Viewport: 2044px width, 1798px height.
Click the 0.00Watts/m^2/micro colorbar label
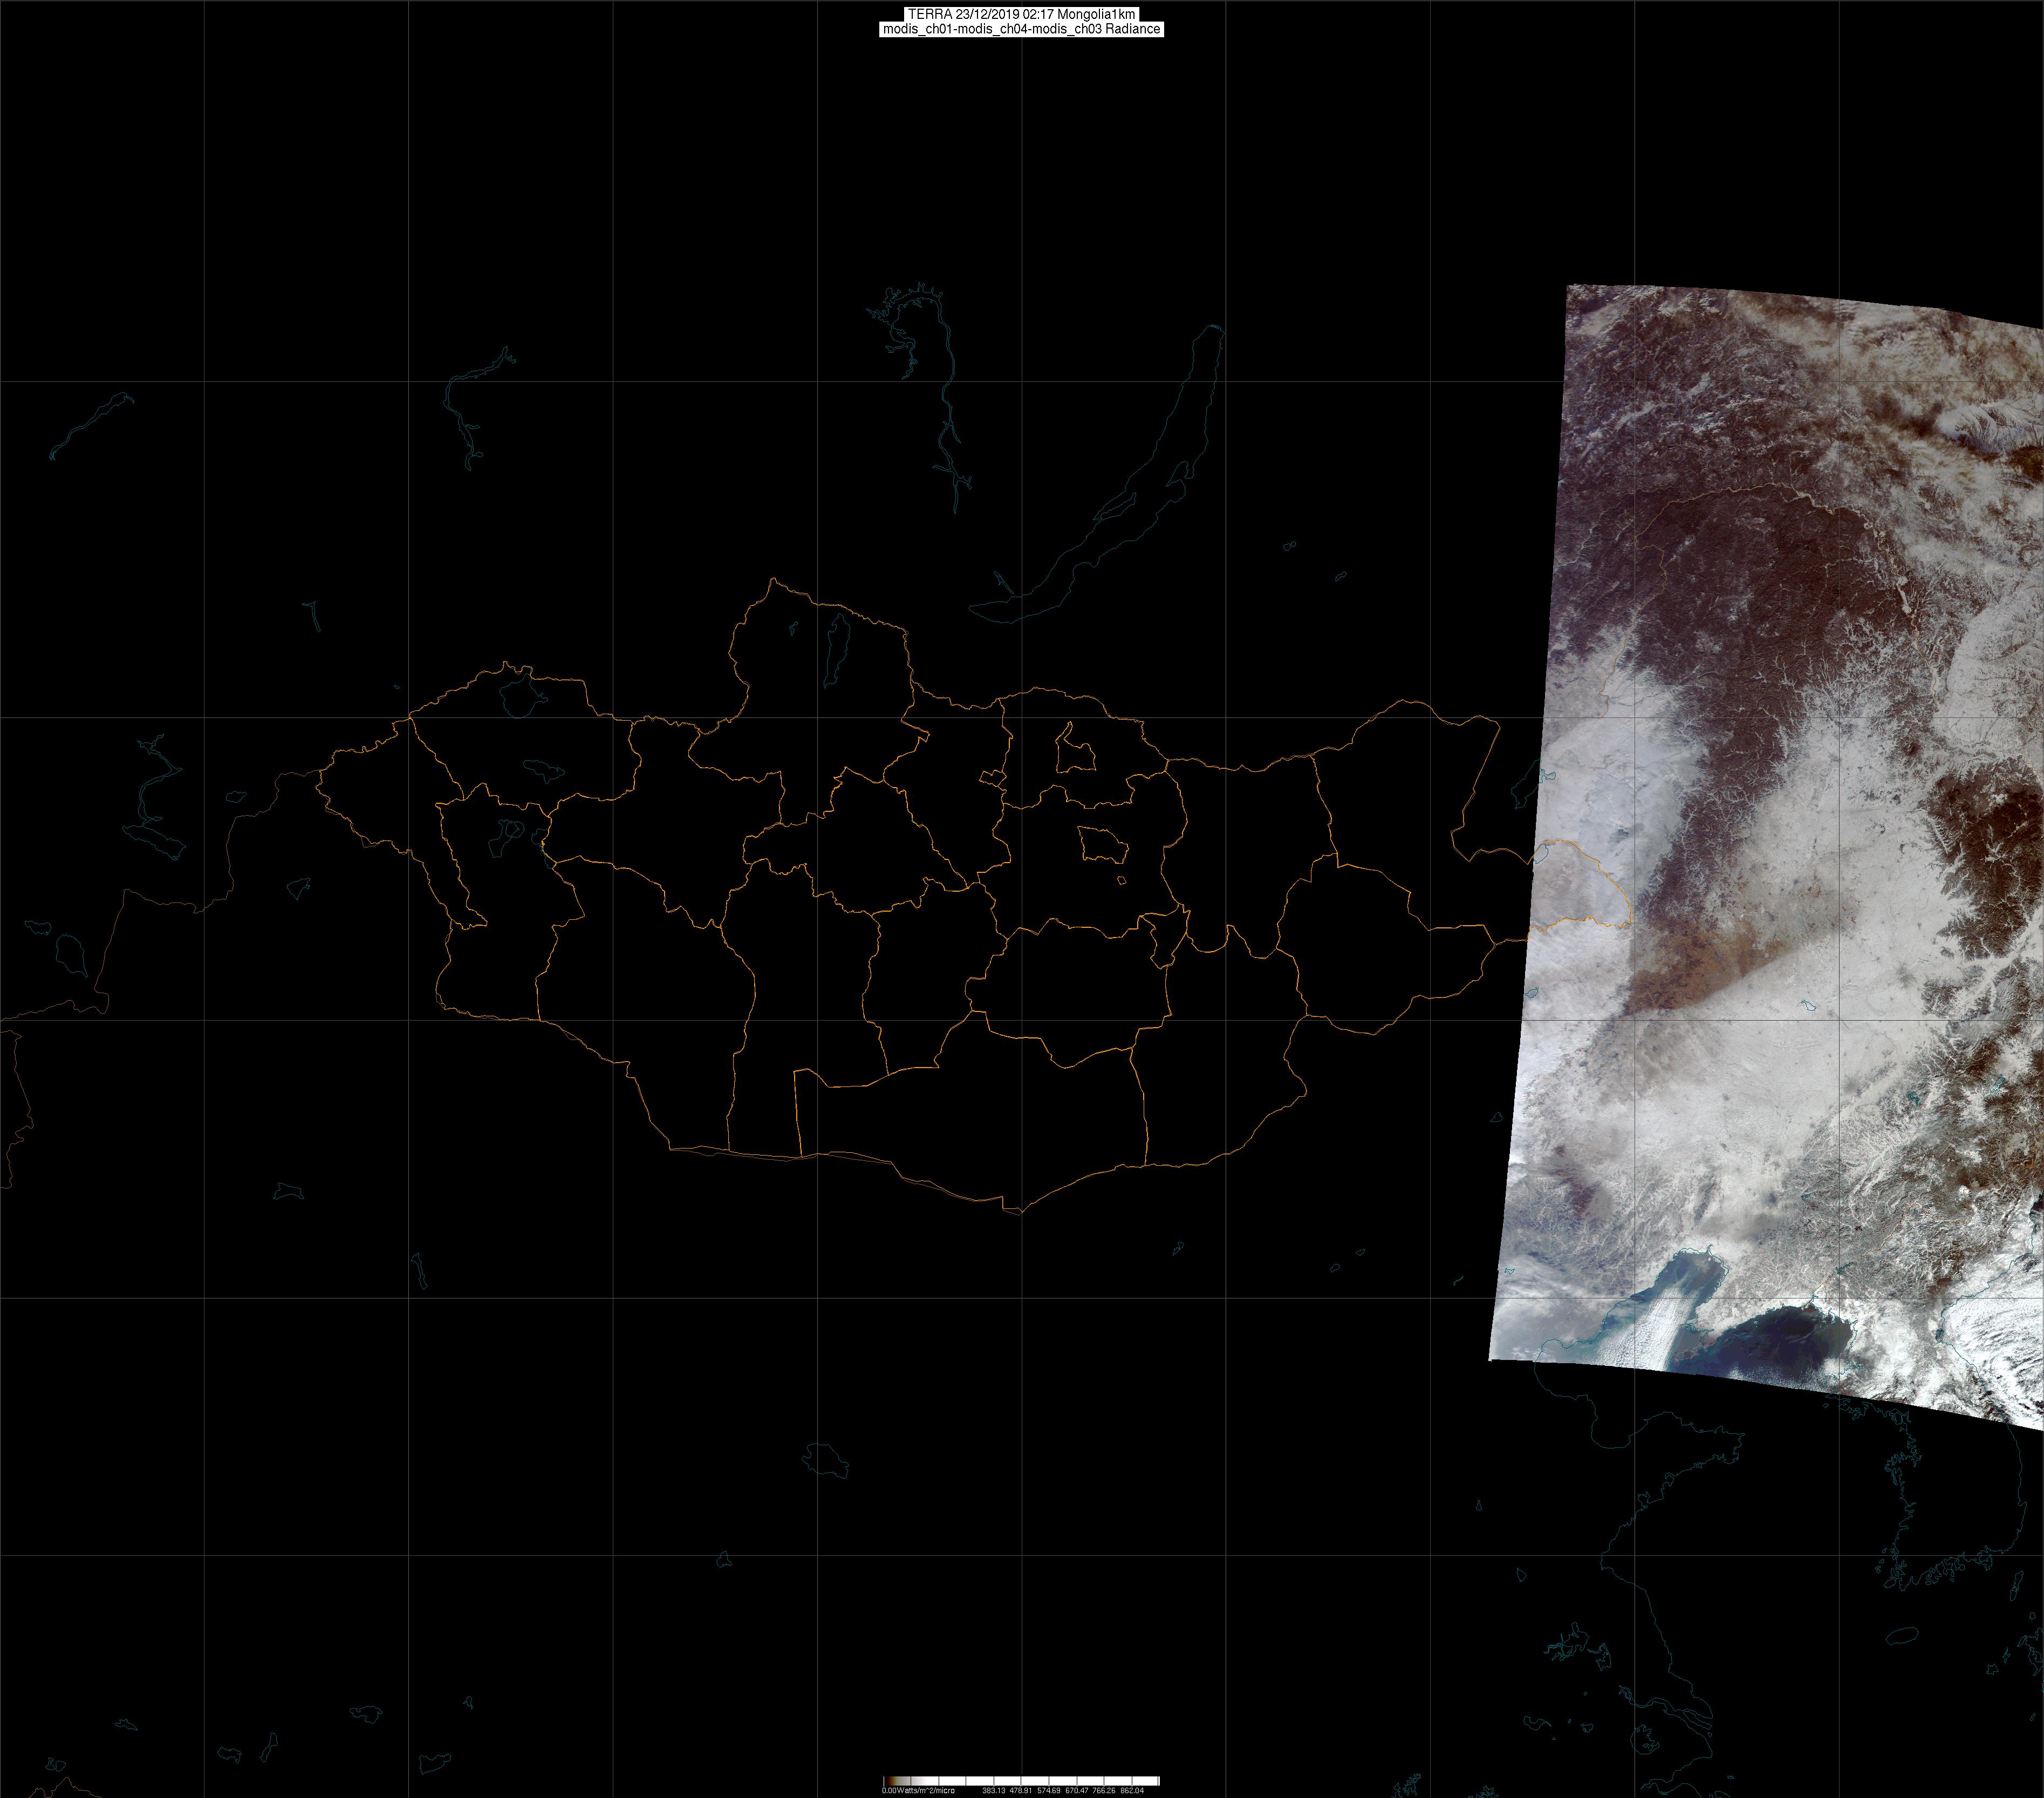(x=918, y=1790)
